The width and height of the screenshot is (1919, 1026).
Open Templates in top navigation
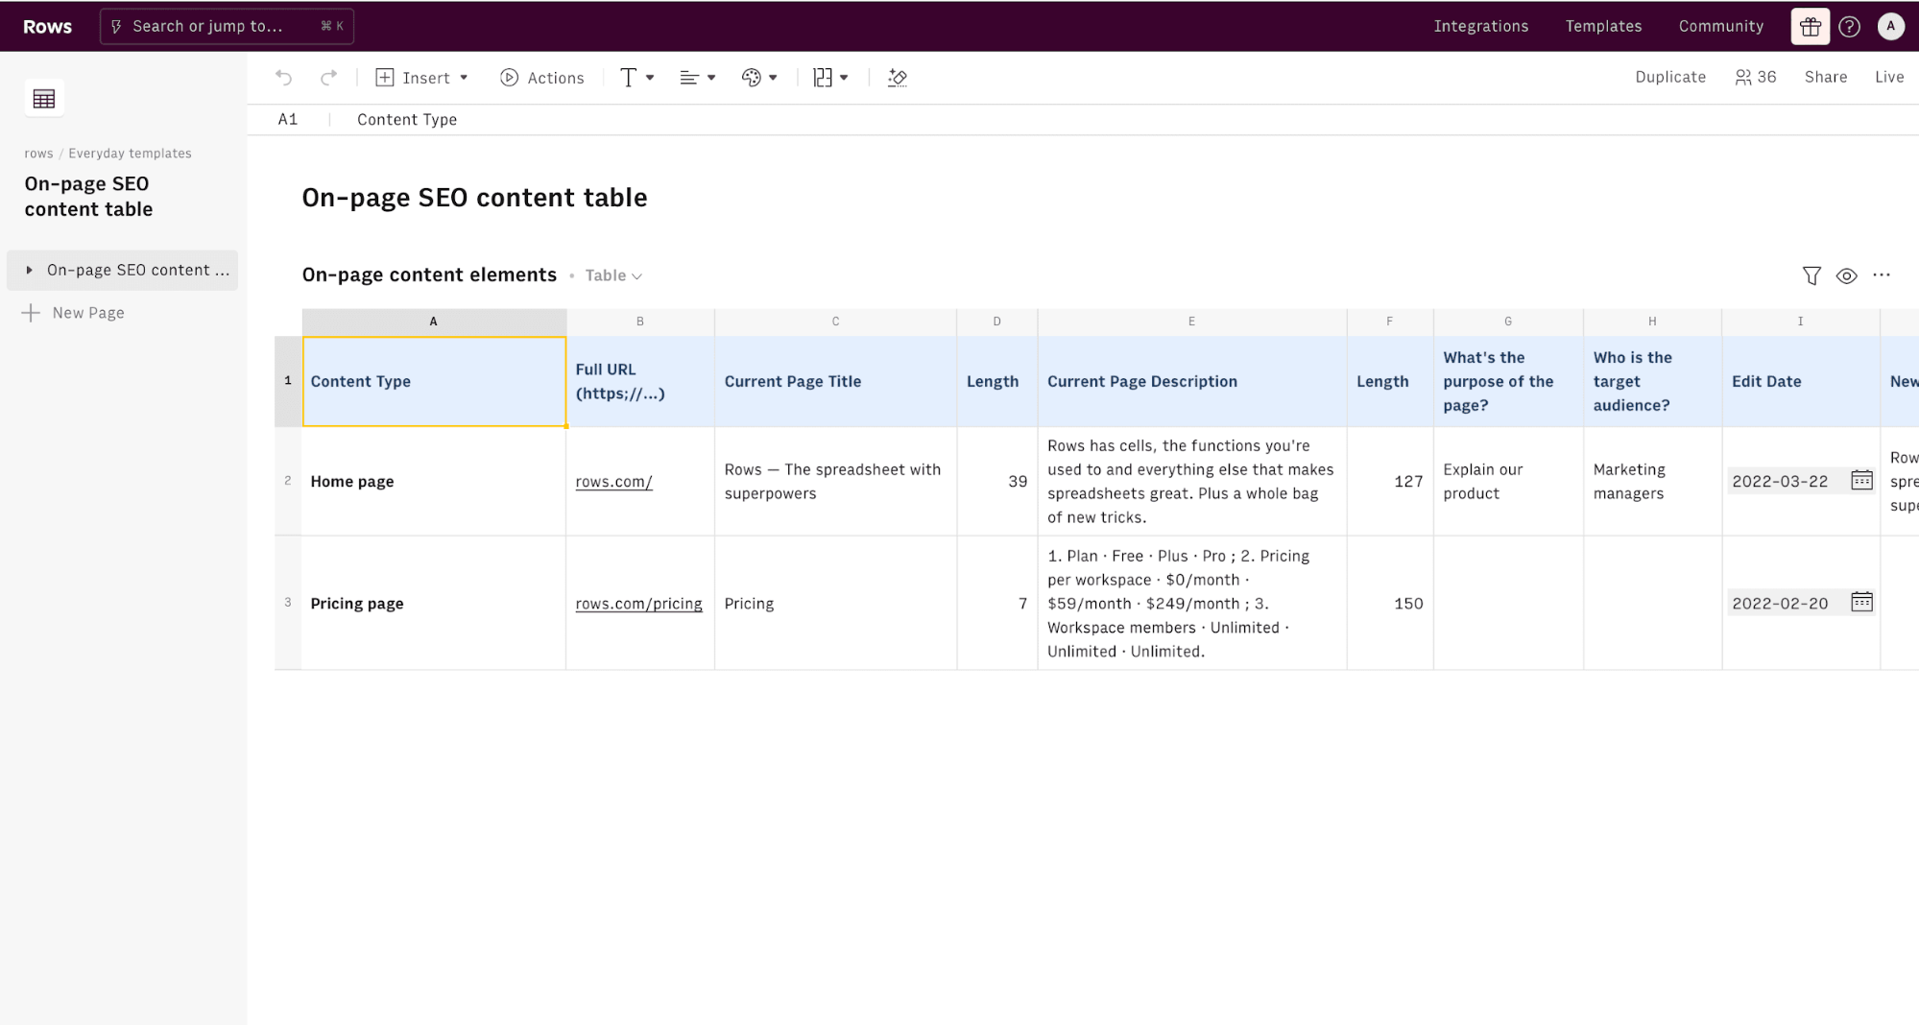coord(1603,26)
